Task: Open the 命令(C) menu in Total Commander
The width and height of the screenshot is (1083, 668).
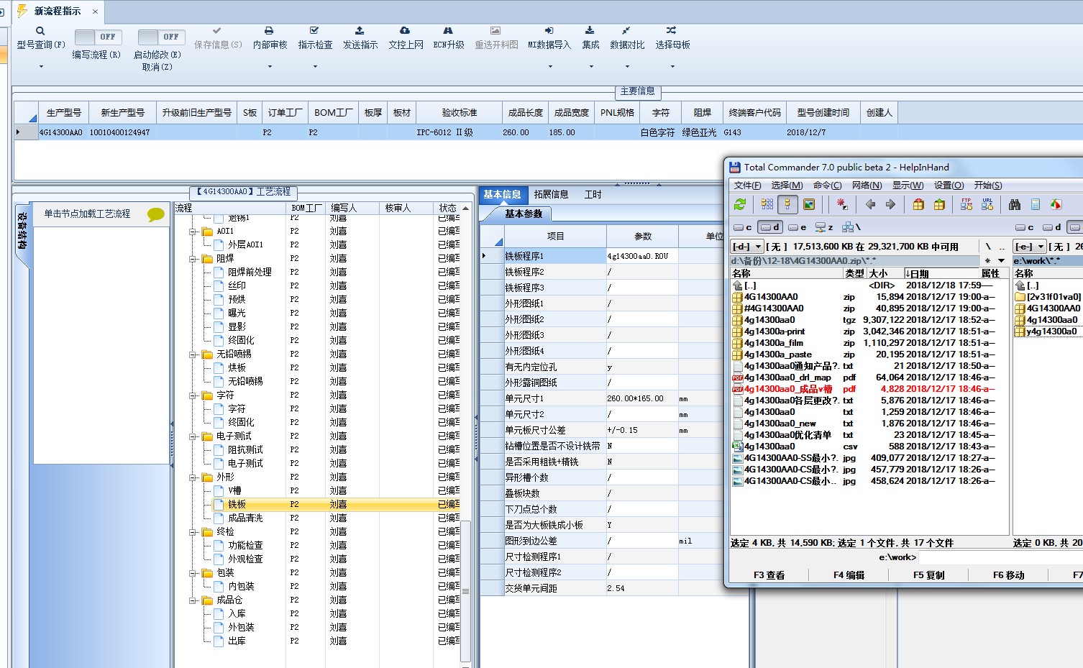Action: pyautogui.click(x=827, y=186)
